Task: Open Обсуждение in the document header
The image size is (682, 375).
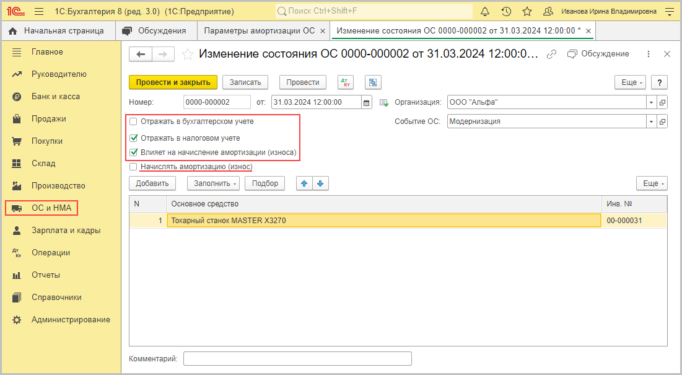Action: pyautogui.click(x=598, y=54)
